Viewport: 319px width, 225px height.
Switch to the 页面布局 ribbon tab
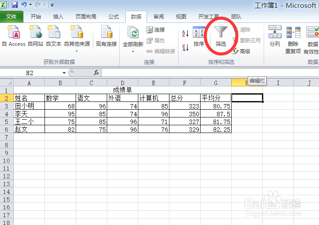click(x=86, y=17)
